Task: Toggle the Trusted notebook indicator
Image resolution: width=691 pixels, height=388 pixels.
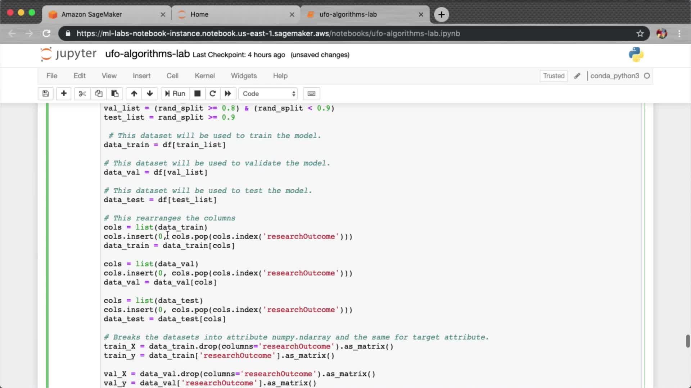Action: pos(554,76)
